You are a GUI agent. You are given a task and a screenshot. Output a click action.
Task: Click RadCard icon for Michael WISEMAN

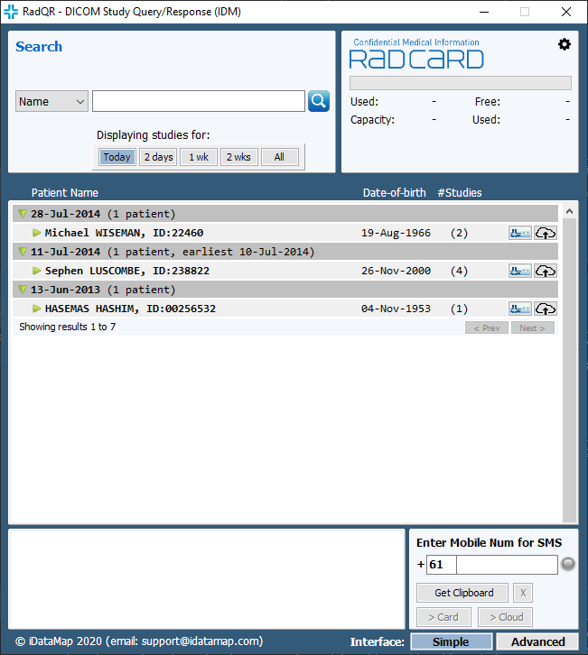pyautogui.click(x=519, y=233)
